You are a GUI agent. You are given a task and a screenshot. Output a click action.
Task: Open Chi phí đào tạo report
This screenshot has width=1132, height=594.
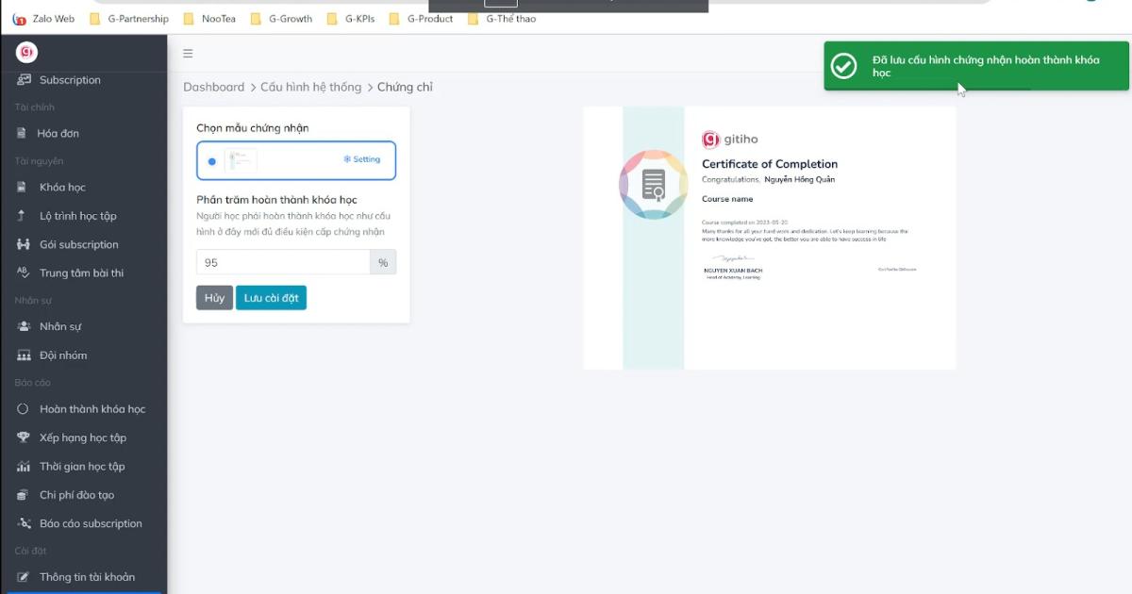coord(77,495)
